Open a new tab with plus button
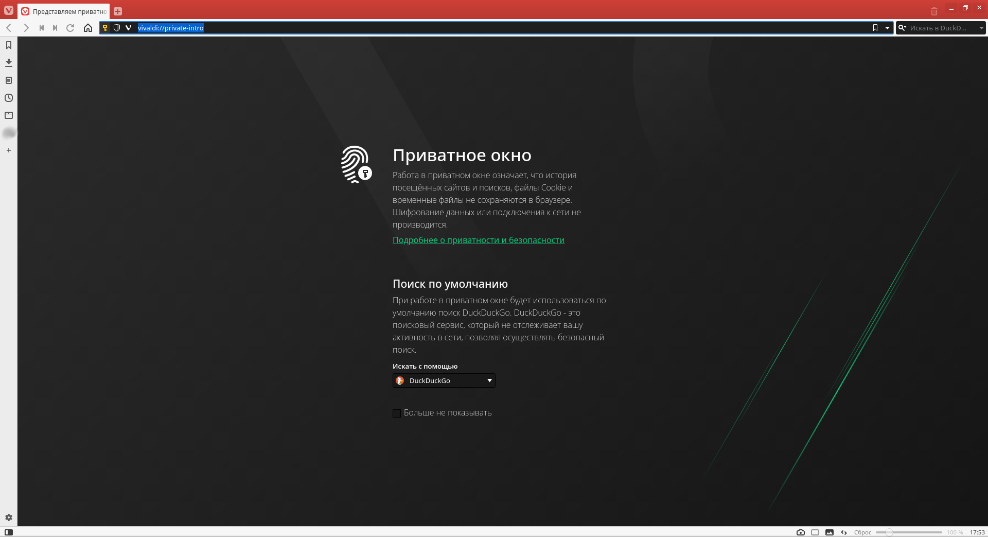The height and width of the screenshot is (537, 988). [118, 11]
